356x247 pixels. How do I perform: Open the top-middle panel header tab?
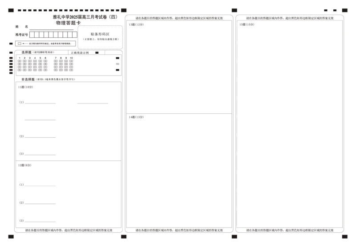click(137, 25)
